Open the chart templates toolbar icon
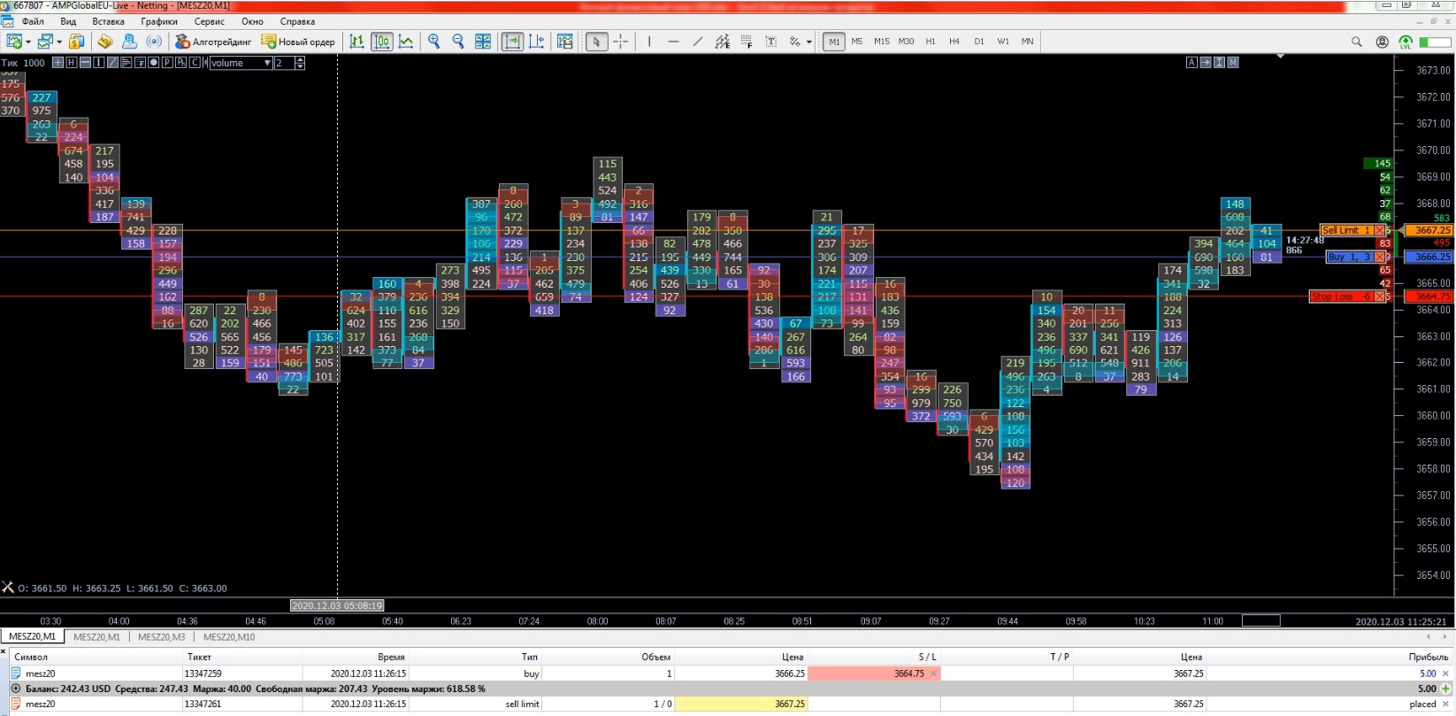The image size is (1456, 716). [x=565, y=42]
